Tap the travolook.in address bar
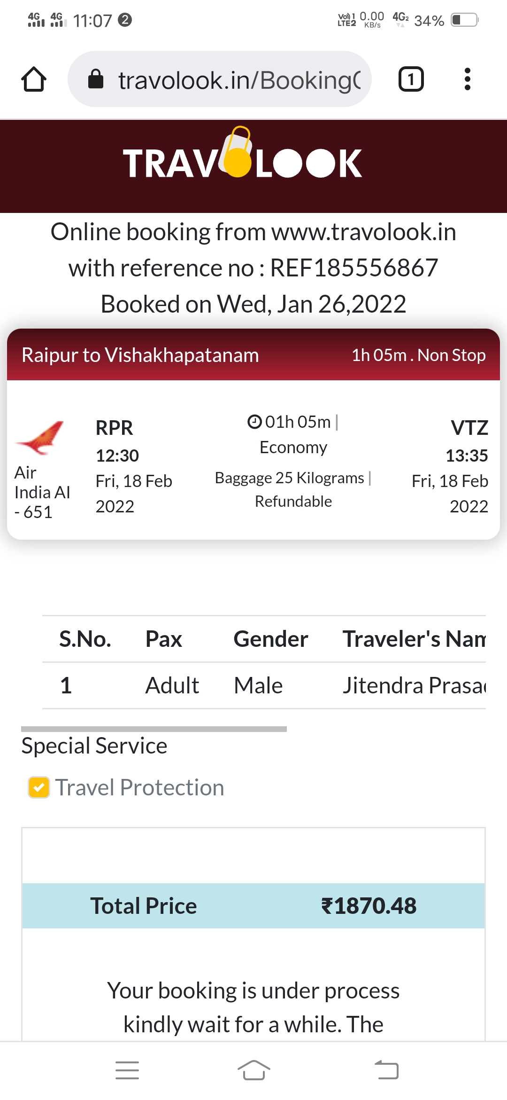This screenshot has height=1100, width=507. (x=239, y=80)
